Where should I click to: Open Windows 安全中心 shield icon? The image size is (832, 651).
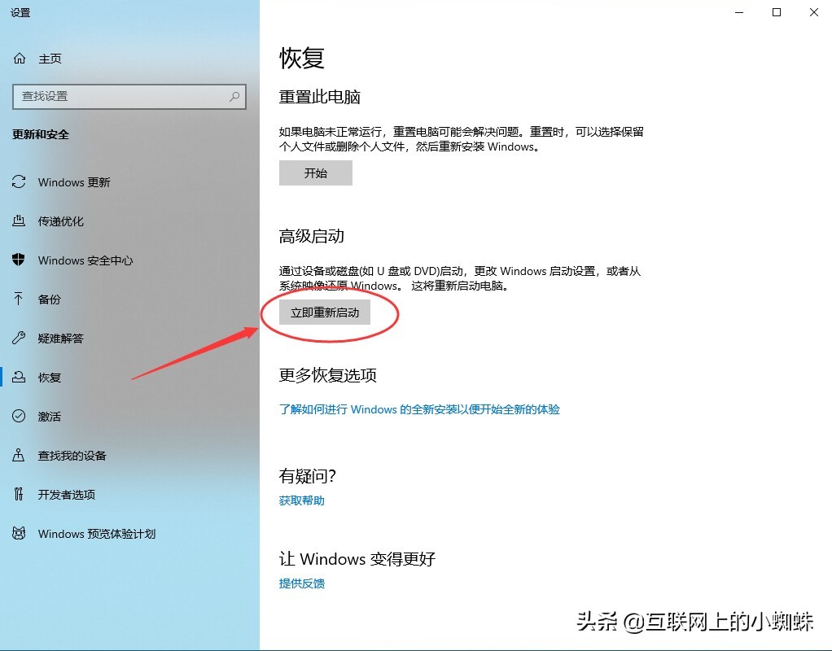pyautogui.click(x=21, y=260)
